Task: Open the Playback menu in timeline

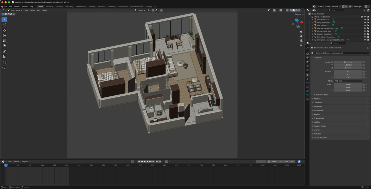Action: pyautogui.click(x=26, y=162)
